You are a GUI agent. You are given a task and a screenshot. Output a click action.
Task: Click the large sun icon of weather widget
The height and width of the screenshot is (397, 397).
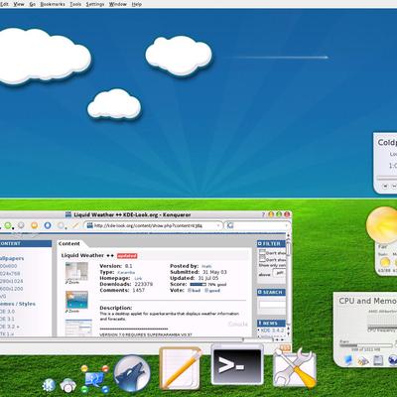pos(382,225)
